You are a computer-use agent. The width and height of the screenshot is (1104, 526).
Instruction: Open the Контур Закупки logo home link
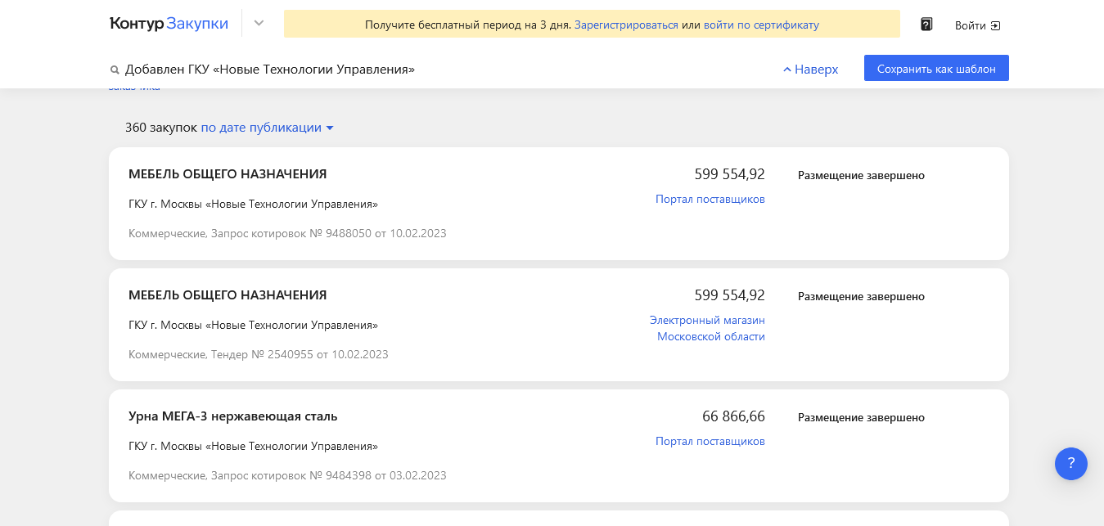(x=169, y=24)
